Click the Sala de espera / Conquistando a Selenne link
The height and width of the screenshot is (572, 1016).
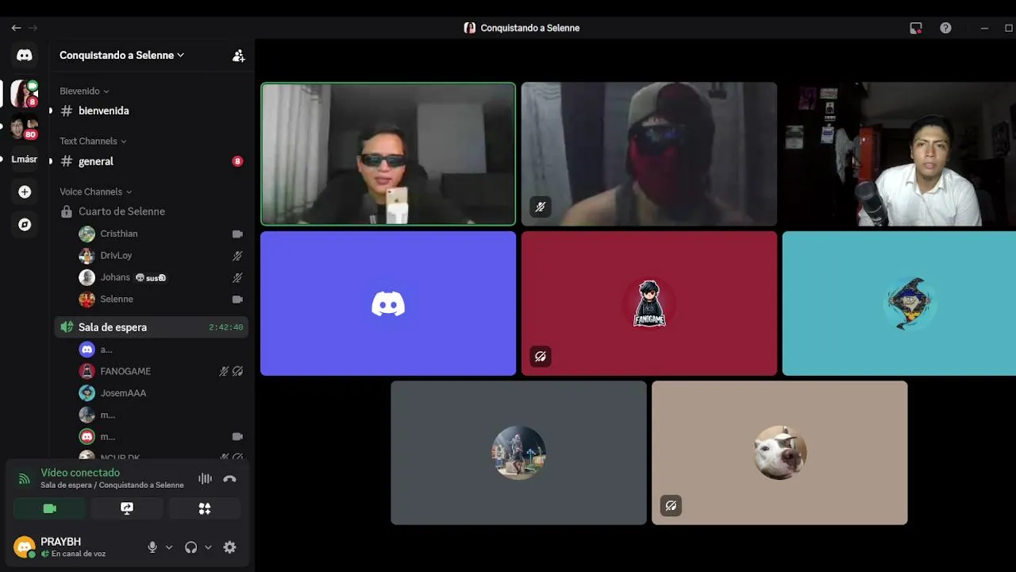tap(112, 485)
